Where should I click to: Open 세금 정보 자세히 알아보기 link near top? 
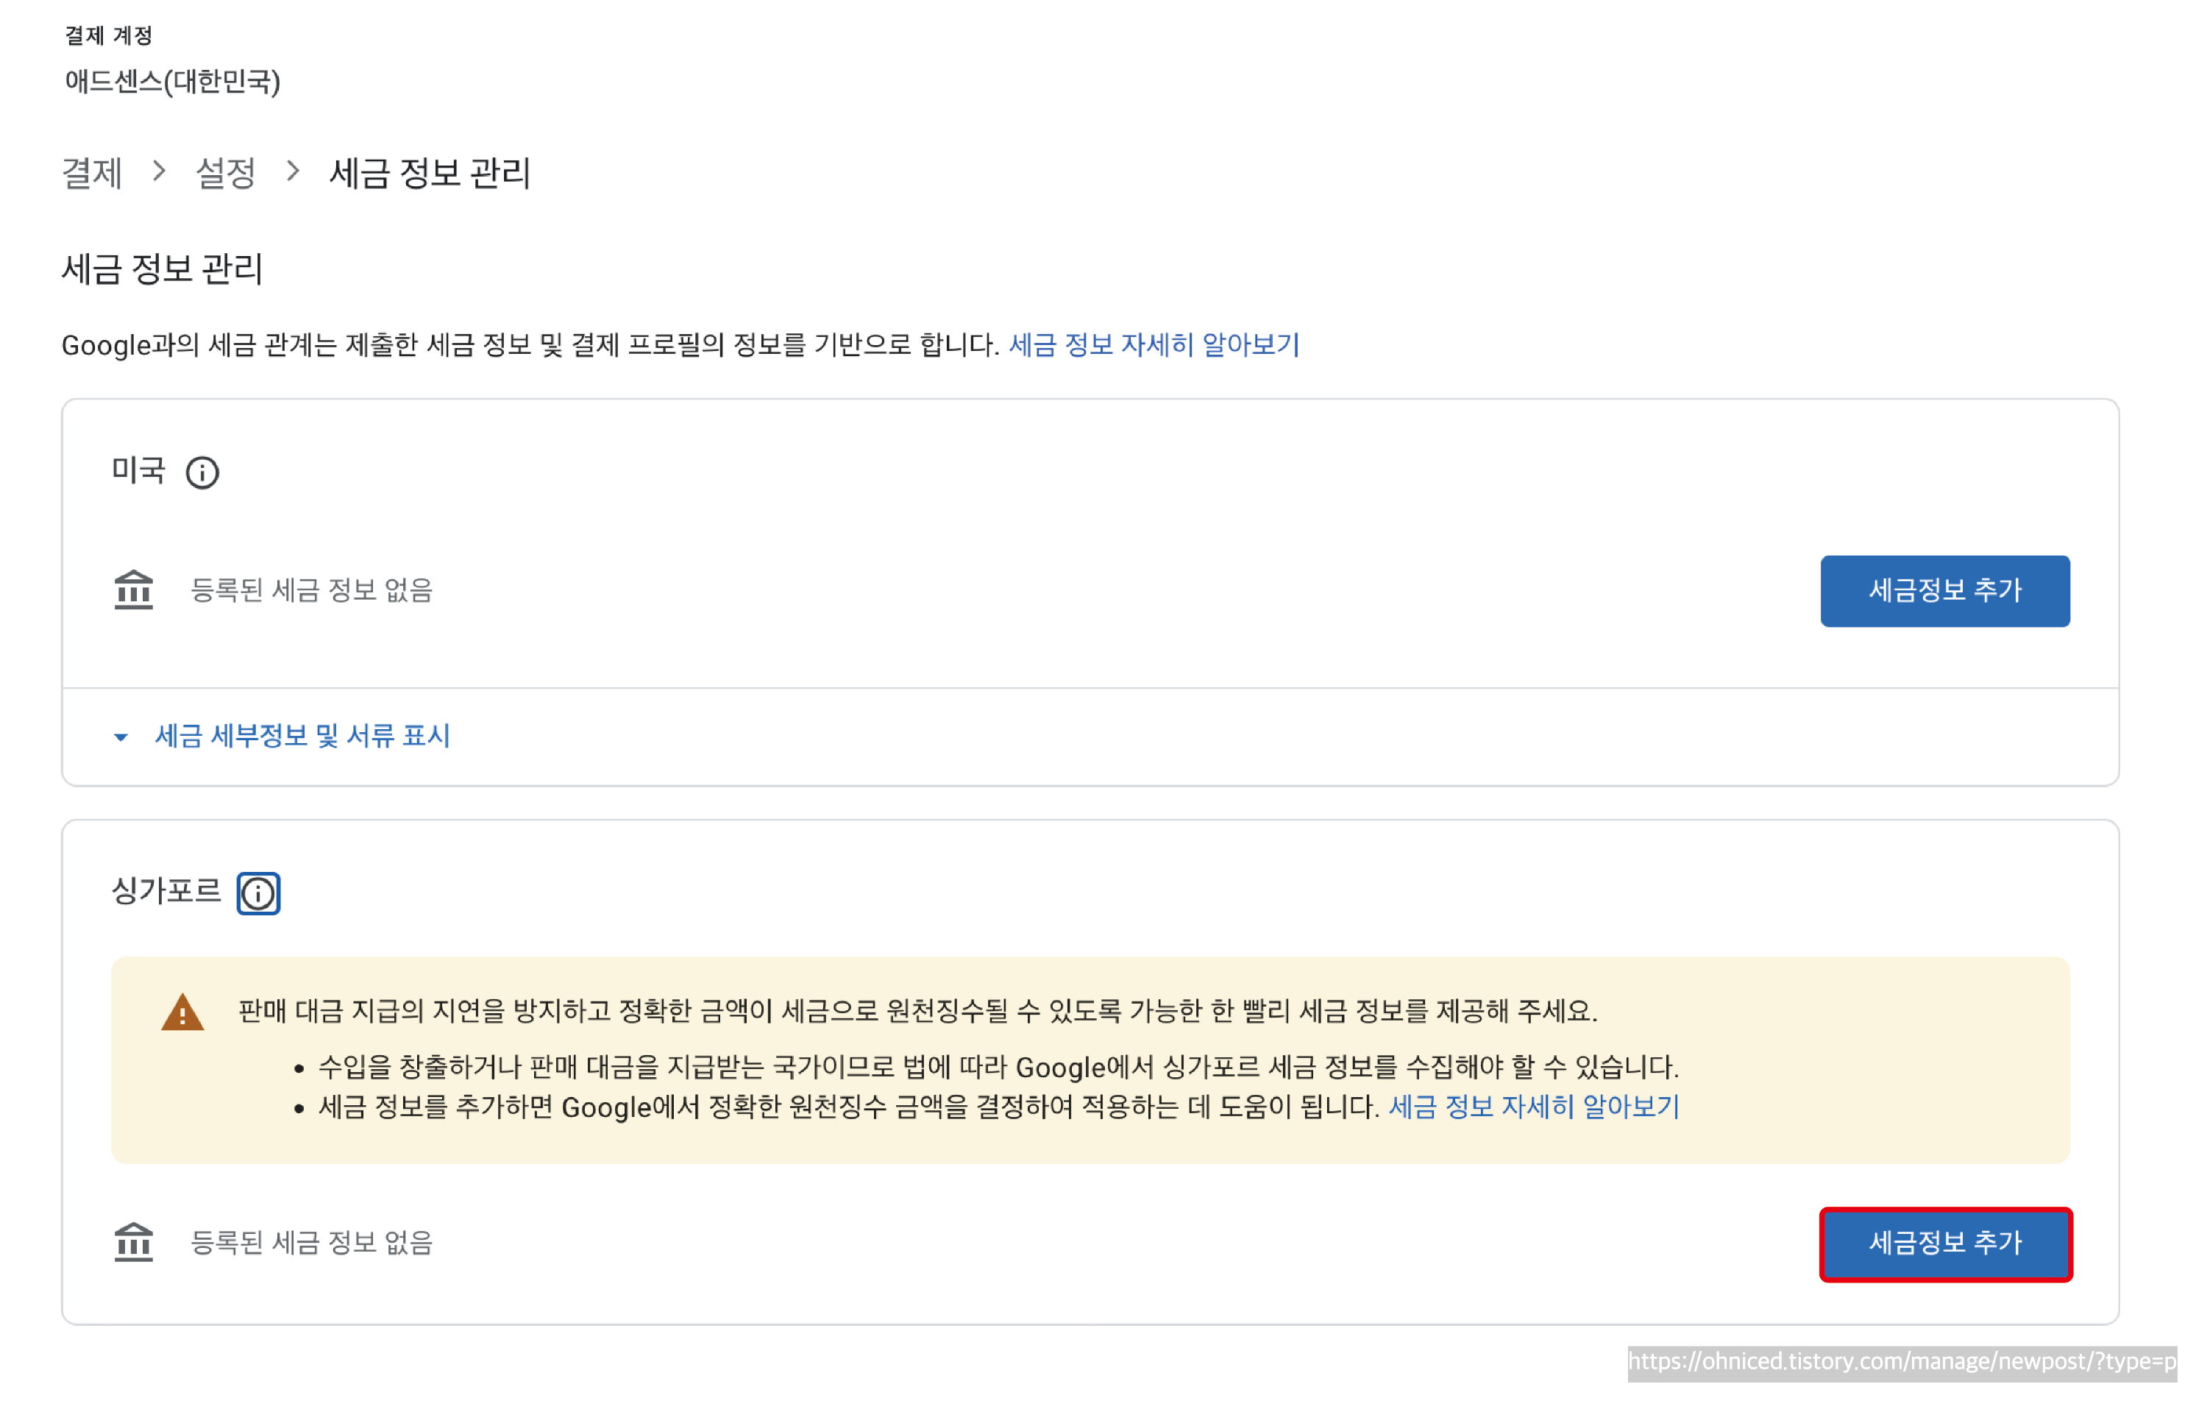pyautogui.click(x=1154, y=345)
